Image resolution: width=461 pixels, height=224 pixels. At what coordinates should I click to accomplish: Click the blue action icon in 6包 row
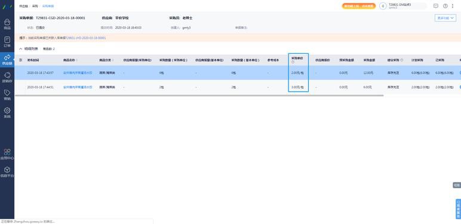pos(460,73)
